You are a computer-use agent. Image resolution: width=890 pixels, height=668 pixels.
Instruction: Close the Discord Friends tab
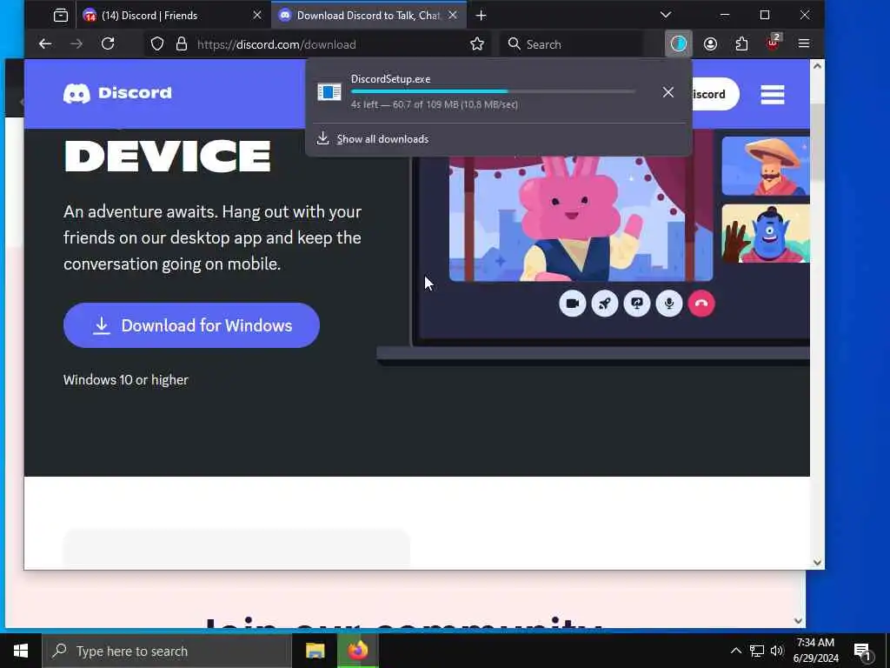tap(257, 16)
